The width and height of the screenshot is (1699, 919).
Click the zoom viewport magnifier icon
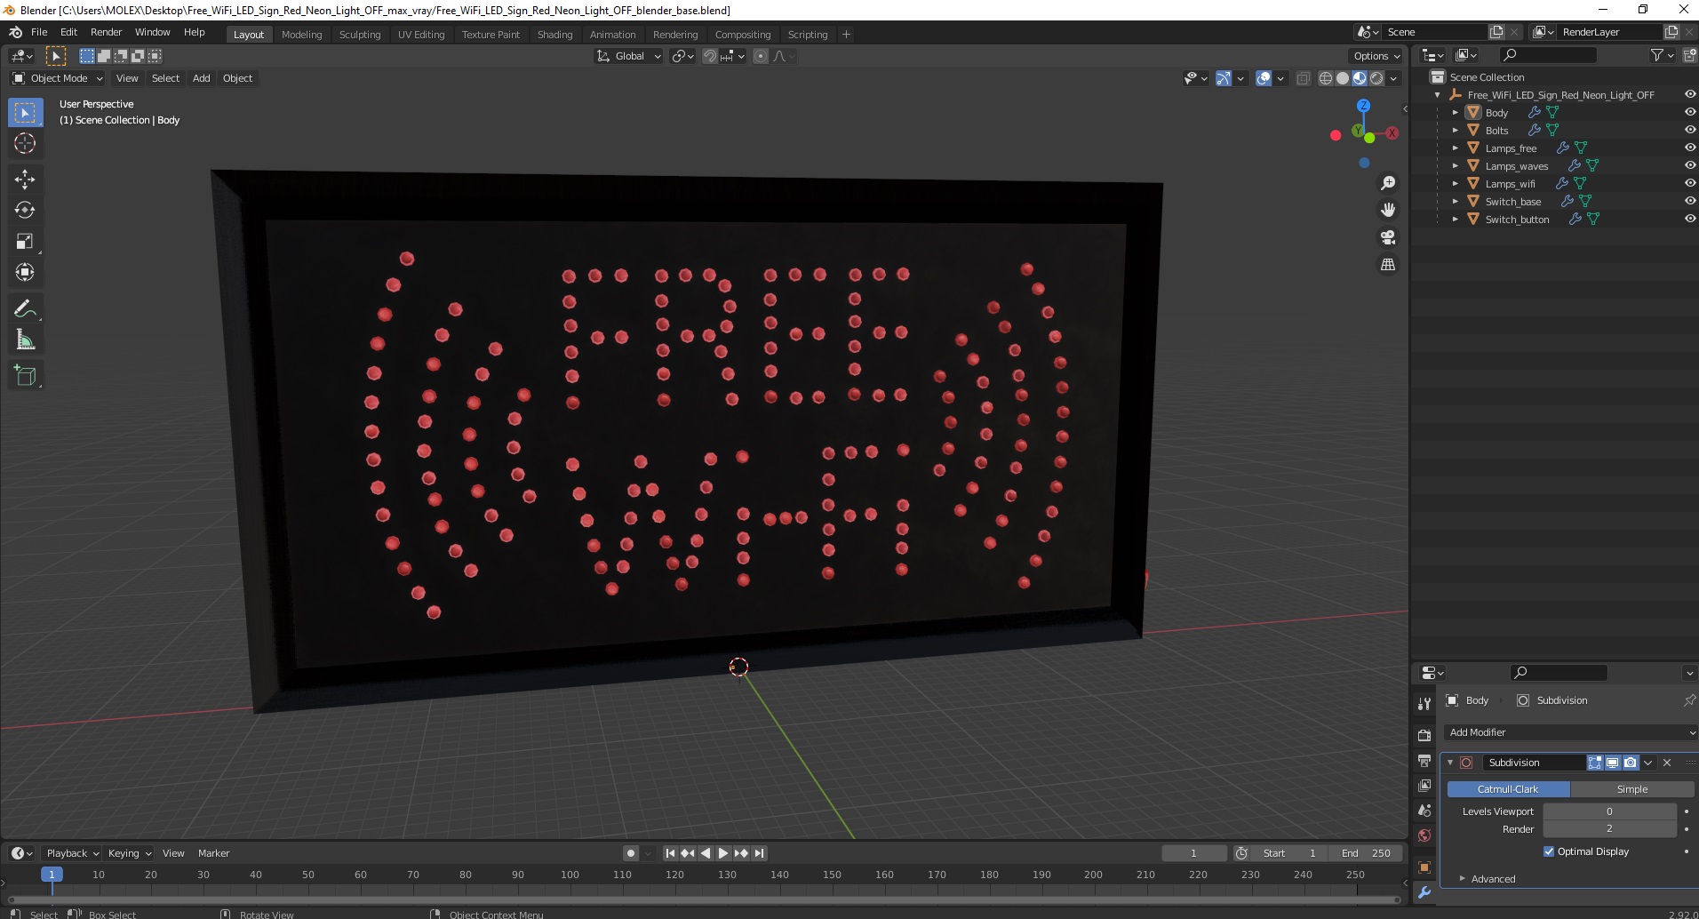(1388, 183)
